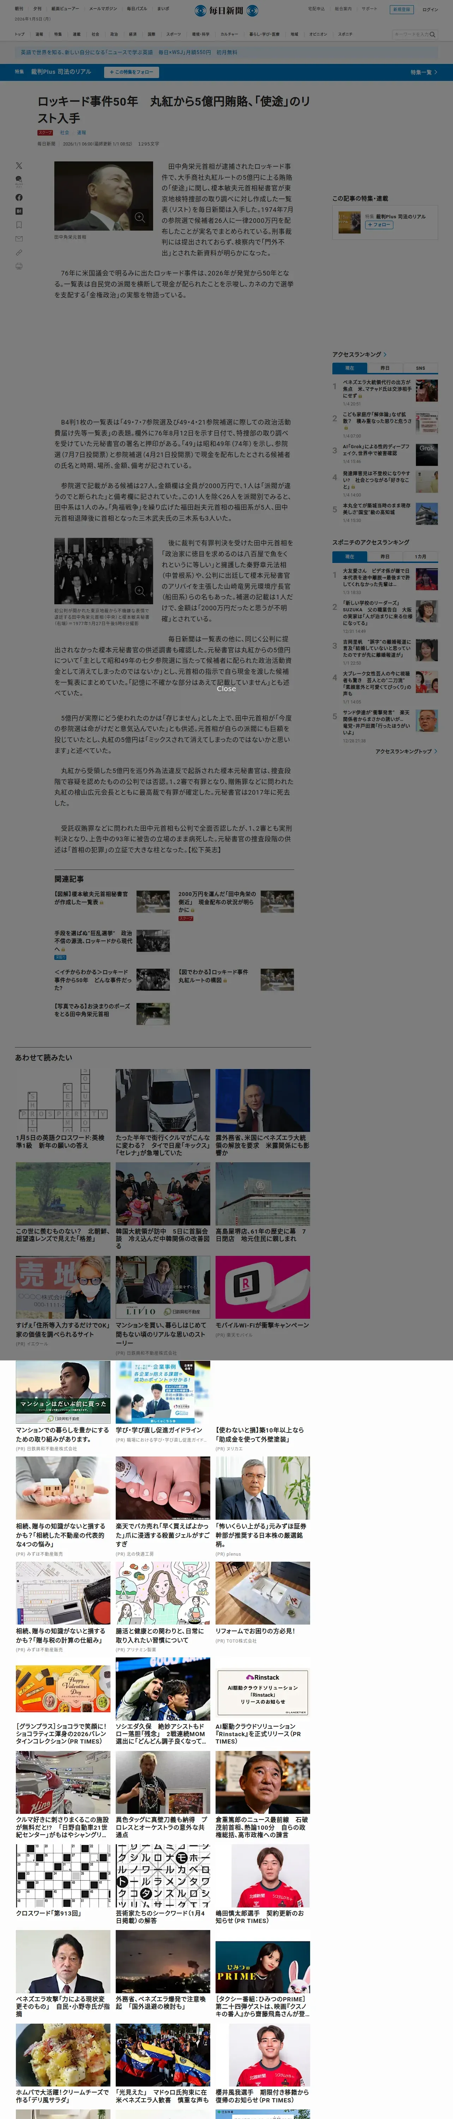This screenshot has width=453, height=2119.
Task: Click the 宅配申込 link
Action: 316,9
